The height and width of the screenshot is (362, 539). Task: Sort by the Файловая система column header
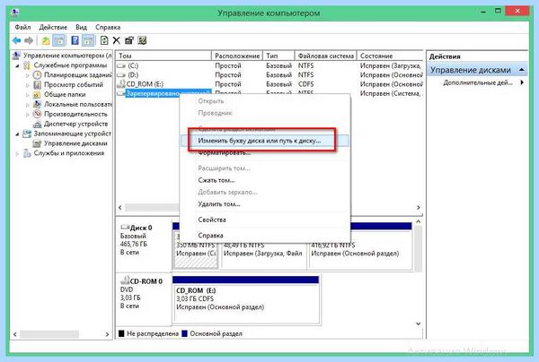pos(326,56)
